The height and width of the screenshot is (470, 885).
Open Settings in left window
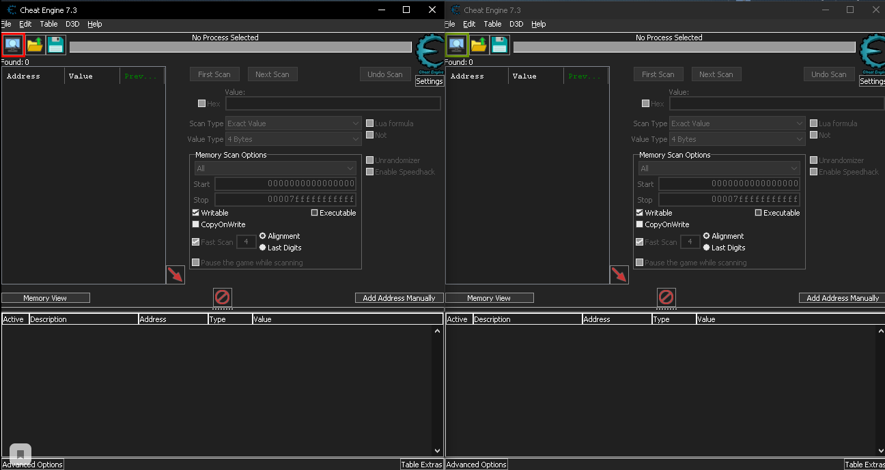pos(430,81)
